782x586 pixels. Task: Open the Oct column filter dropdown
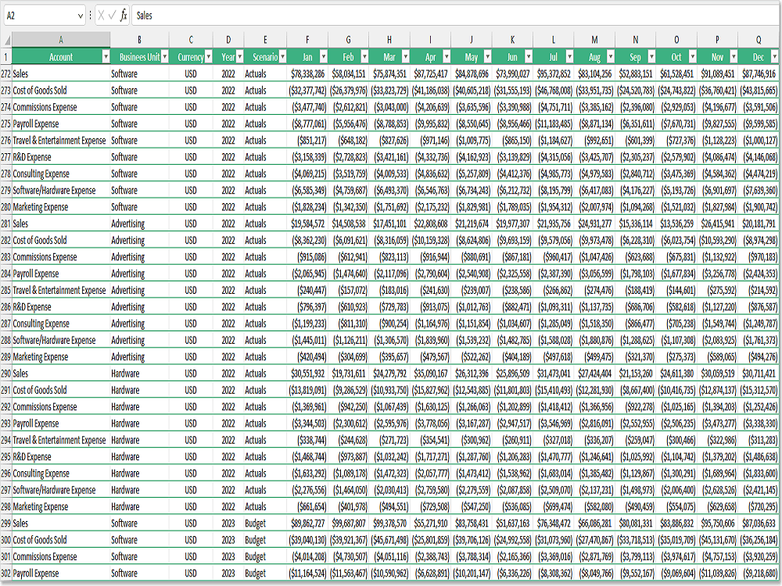click(692, 57)
